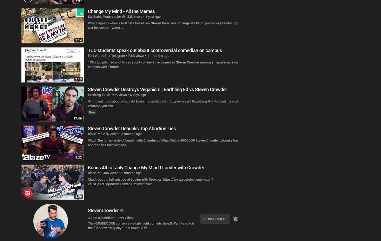Open 'Steven Crowder Debunks Top Abortion Lies' title
The height and width of the screenshot is (241, 381).
pos(132,129)
